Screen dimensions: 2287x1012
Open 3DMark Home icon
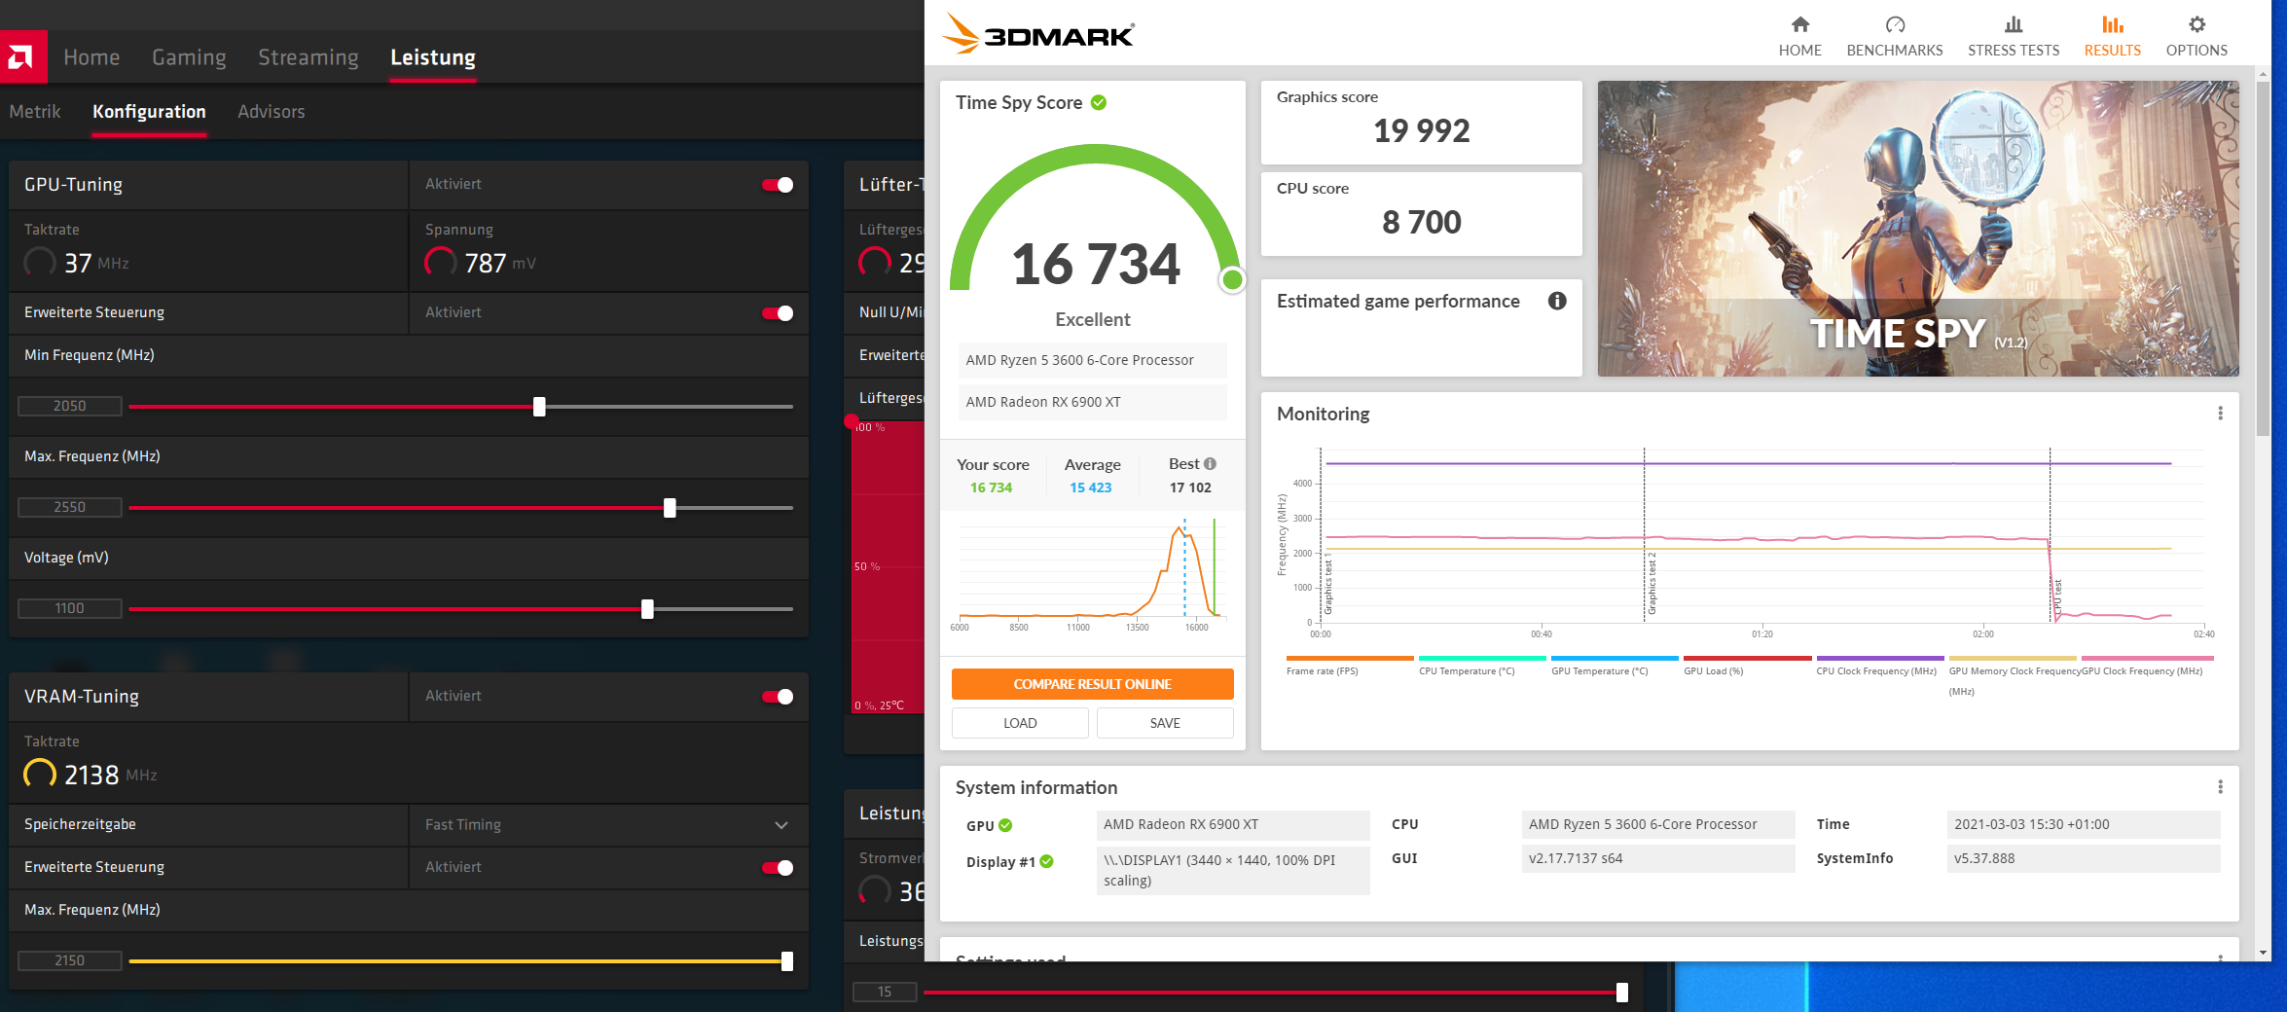(1799, 24)
